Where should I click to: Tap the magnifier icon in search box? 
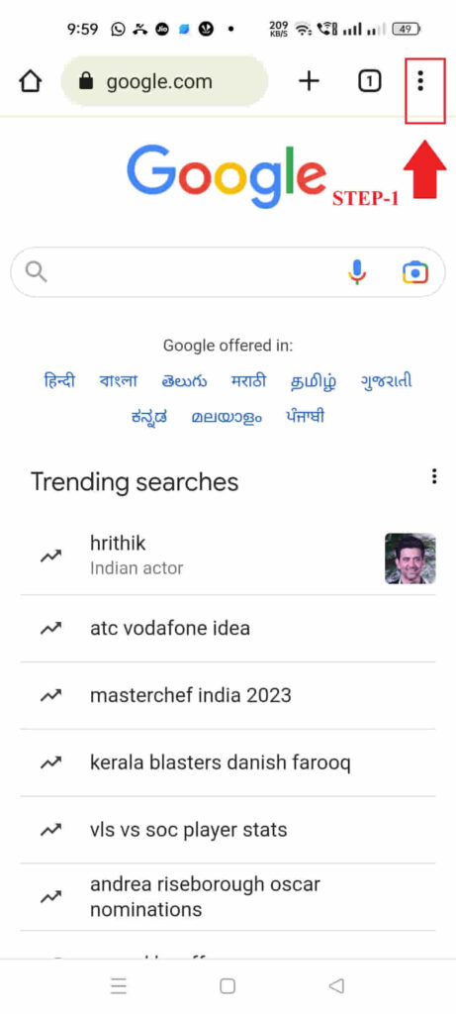37,272
